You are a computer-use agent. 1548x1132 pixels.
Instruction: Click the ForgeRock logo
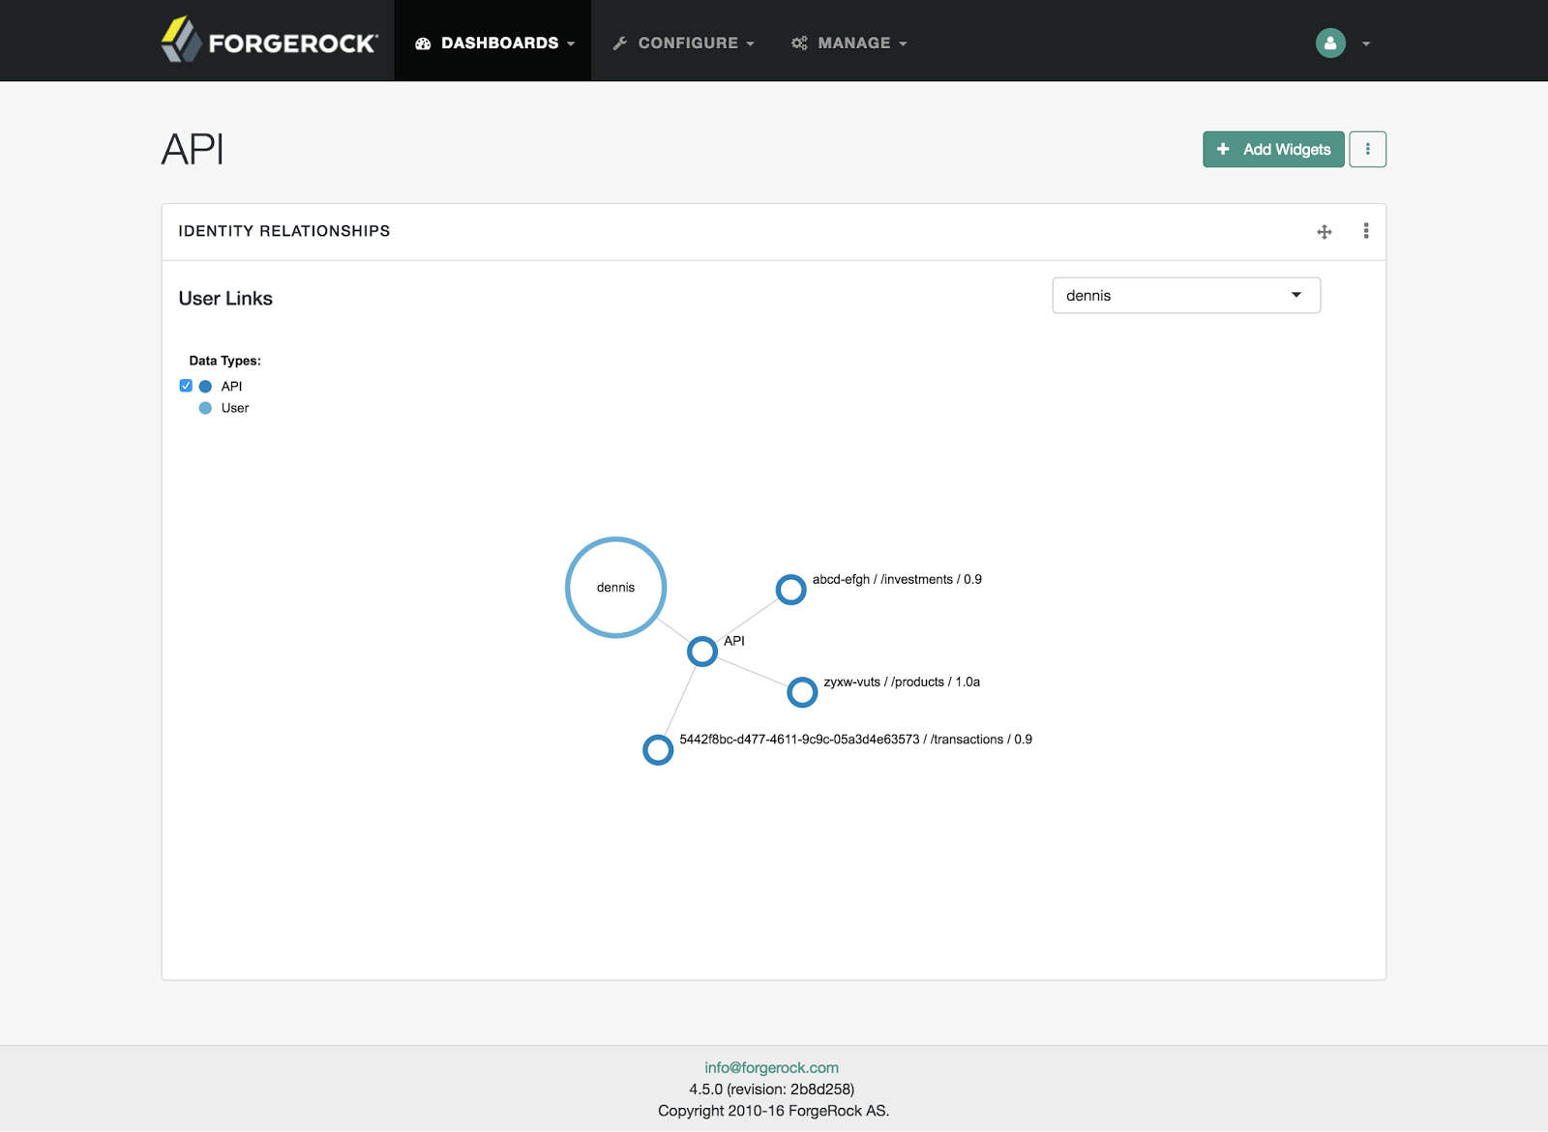click(x=268, y=40)
